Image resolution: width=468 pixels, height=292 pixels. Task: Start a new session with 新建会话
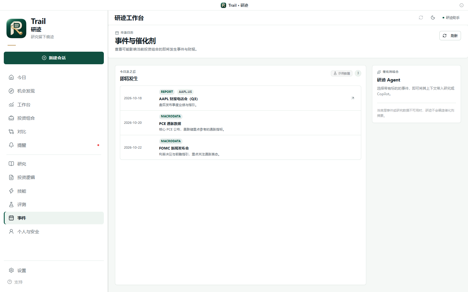pos(54,58)
